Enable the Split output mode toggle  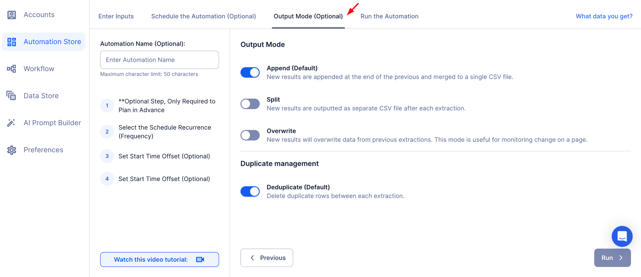coord(250,104)
